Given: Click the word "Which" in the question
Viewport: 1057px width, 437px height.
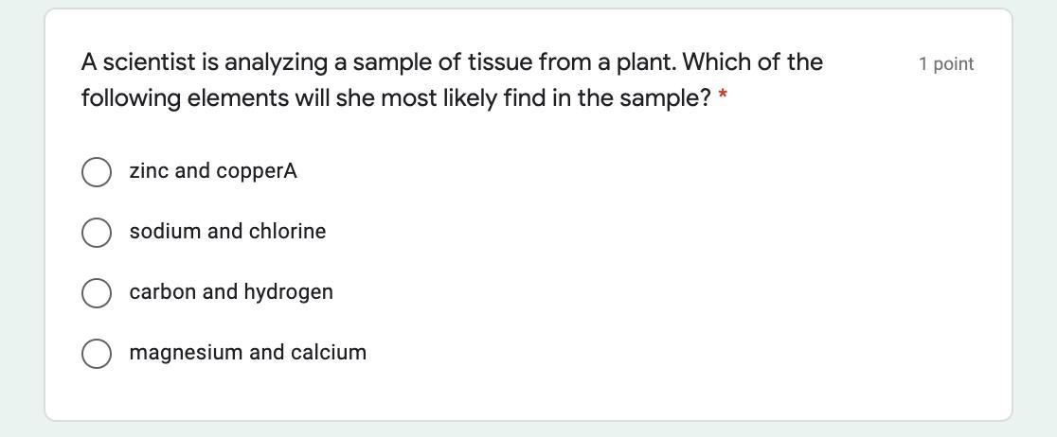Looking at the screenshot, I should click(713, 62).
